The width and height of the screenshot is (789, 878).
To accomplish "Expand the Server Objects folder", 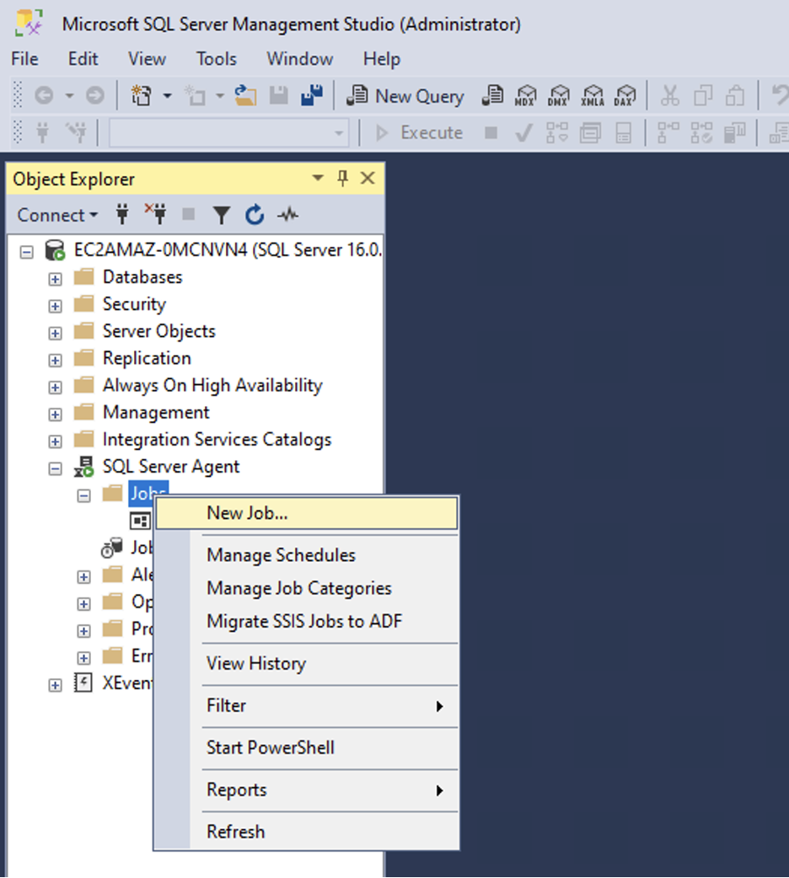I will pyautogui.click(x=55, y=333).
